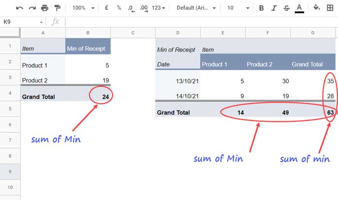Viewport: 338px width, 200px height.
Task: Select cell with value 9
Action: 223,93
